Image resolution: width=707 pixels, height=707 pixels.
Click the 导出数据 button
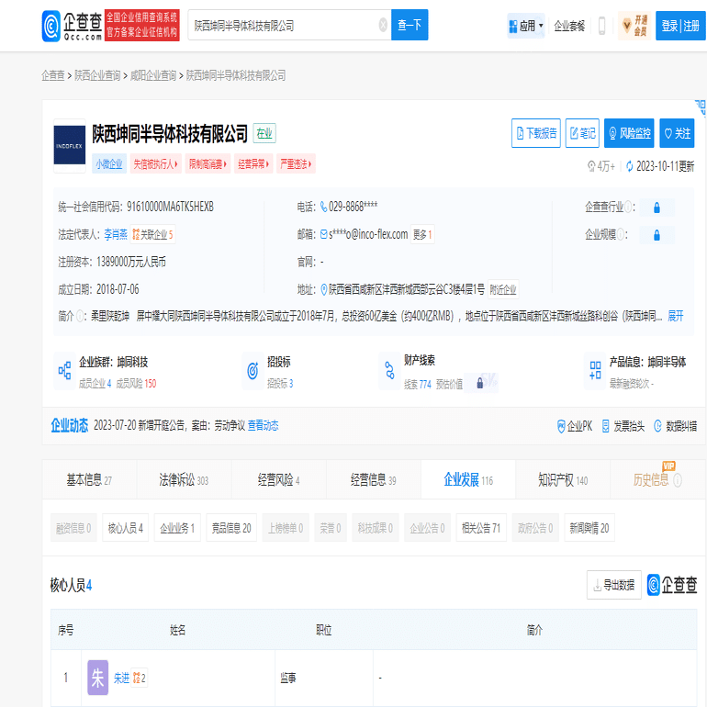[x=613, y=585]
